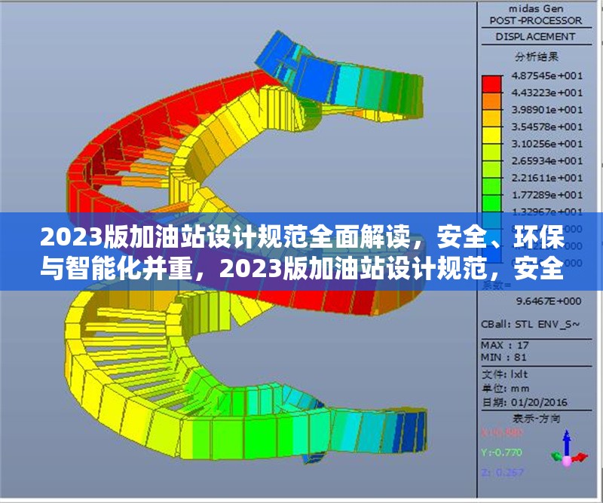Click the value 4.87545e+001 in legend

click(548, 75)
